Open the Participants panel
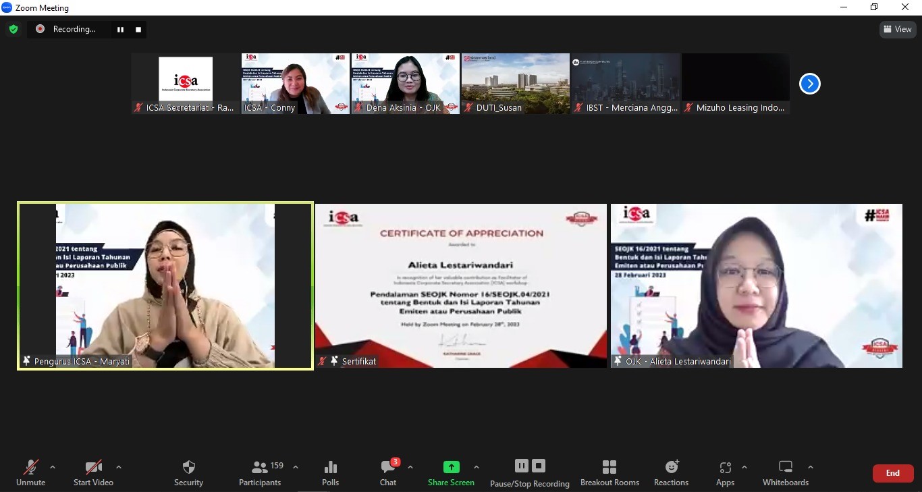 pos(260,473)
